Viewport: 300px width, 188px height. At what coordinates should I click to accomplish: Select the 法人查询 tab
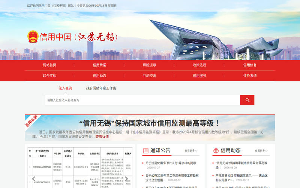(65, 88)
